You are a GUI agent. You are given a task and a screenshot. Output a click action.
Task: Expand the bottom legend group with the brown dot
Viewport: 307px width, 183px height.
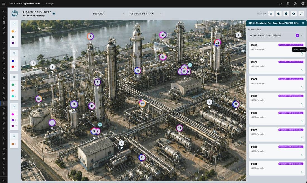pos(14,136)
